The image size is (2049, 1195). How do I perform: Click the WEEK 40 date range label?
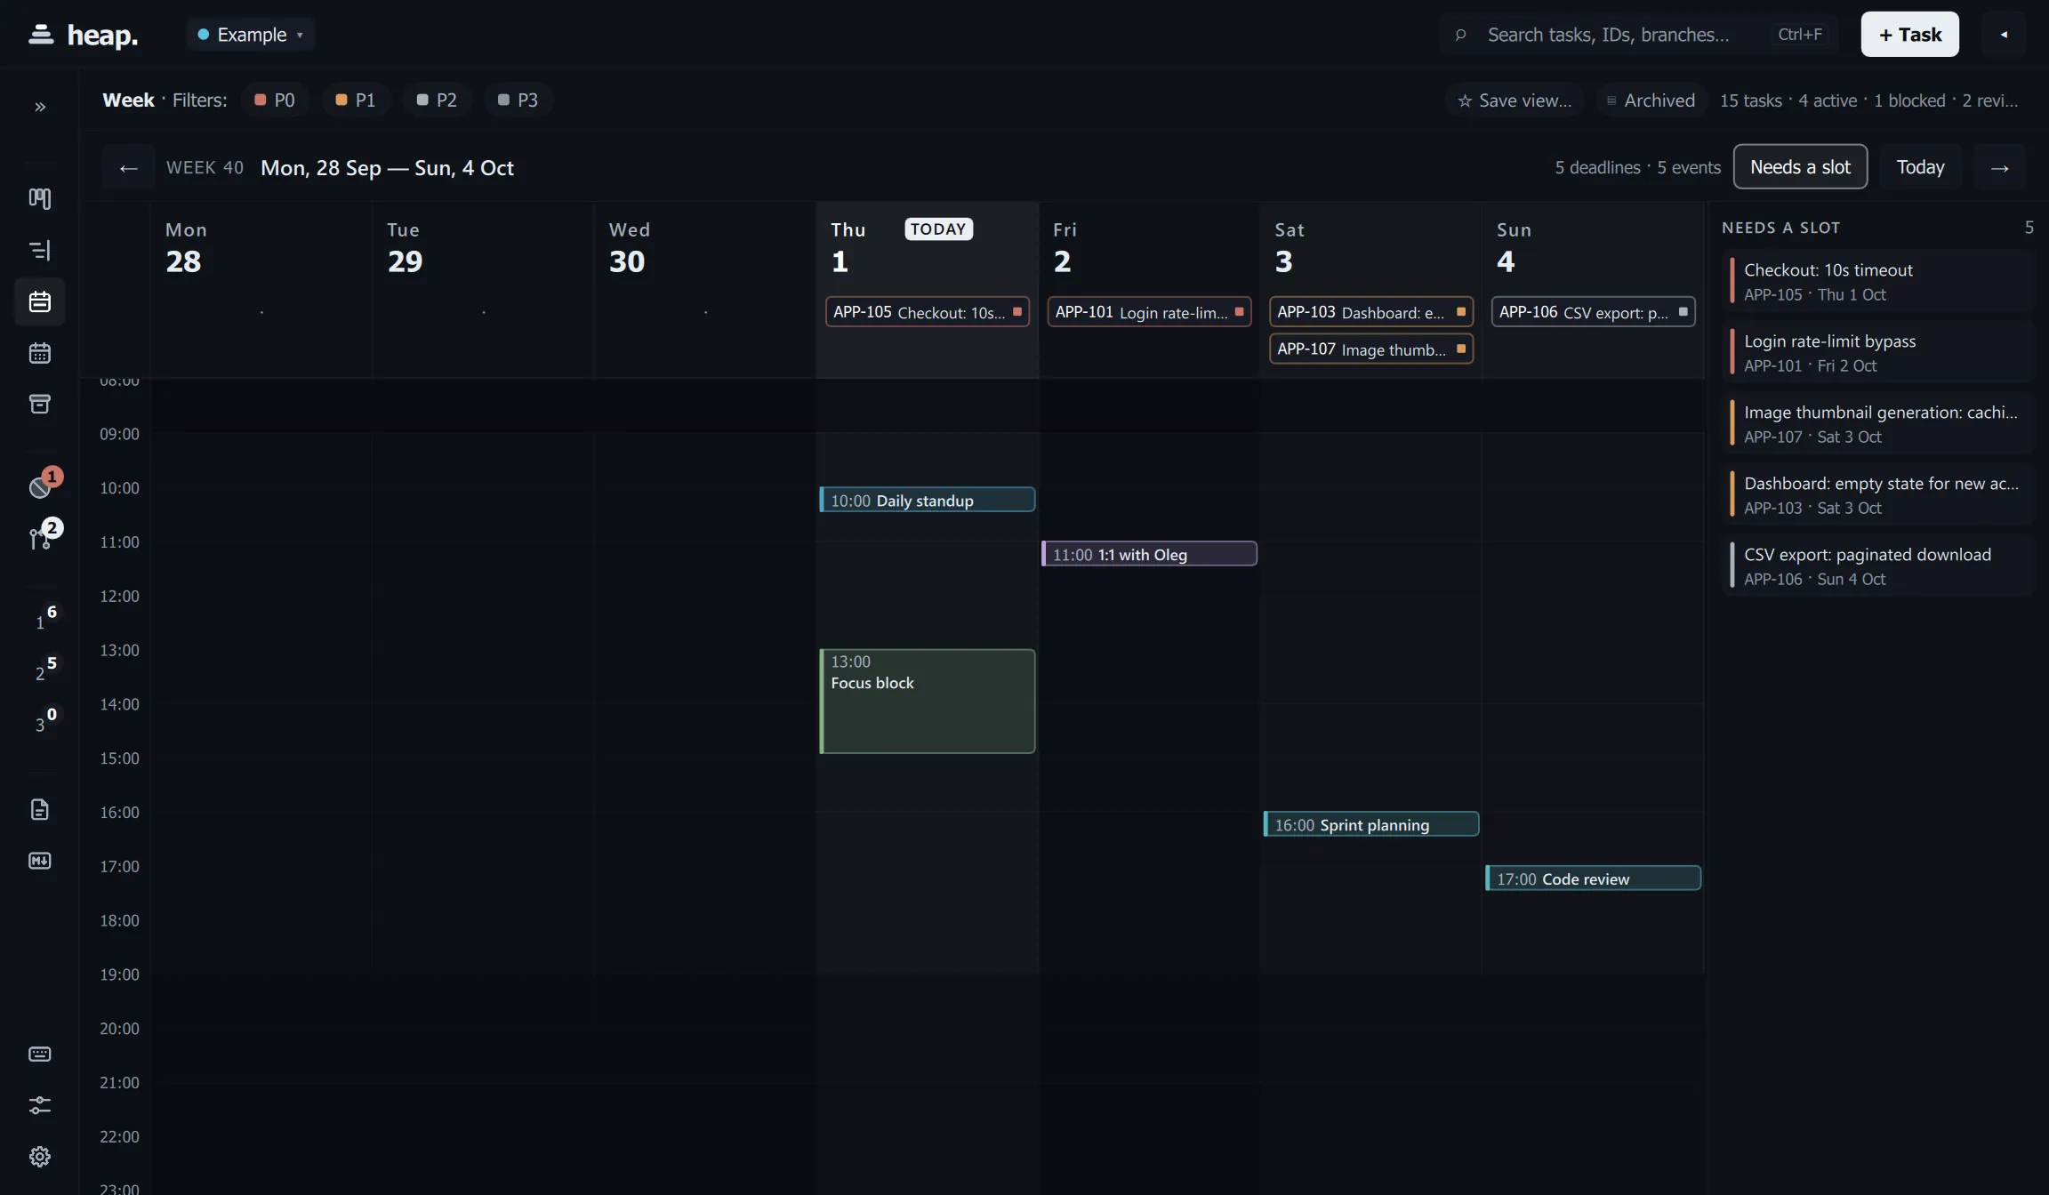click(x=340, y=168)
